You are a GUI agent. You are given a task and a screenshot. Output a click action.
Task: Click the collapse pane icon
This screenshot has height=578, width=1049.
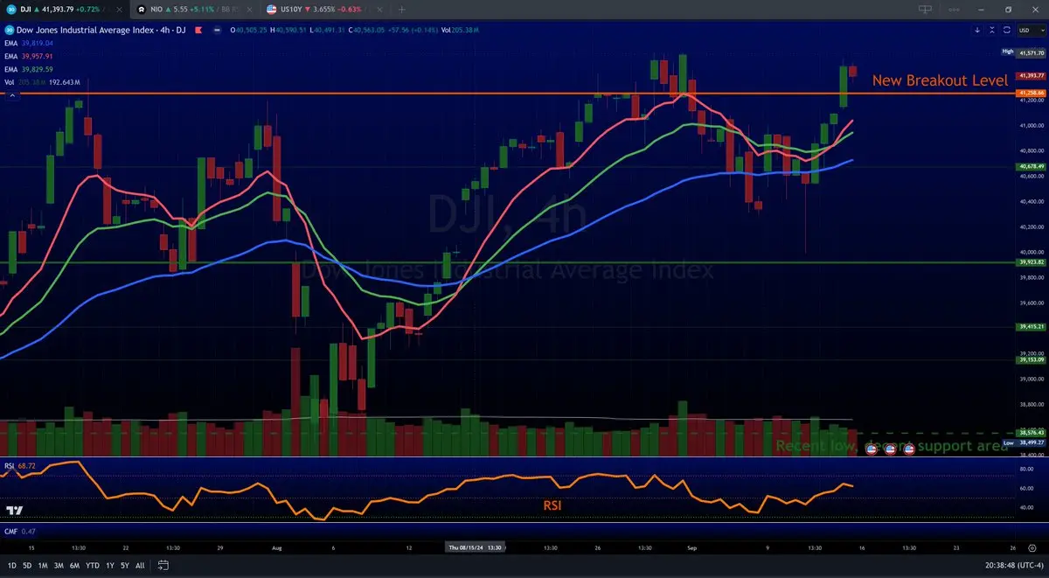pyautogui.click(x=991, y=30)
